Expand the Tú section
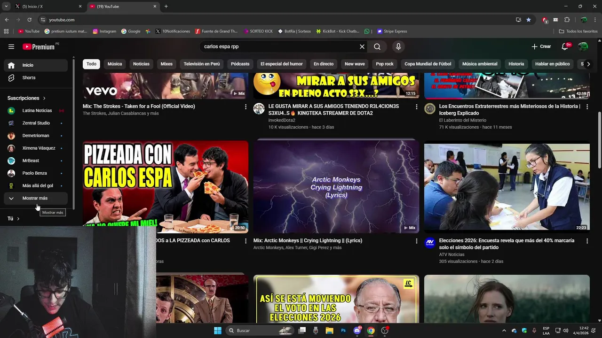This screenshot has height=338, width=602. [14, 219]
